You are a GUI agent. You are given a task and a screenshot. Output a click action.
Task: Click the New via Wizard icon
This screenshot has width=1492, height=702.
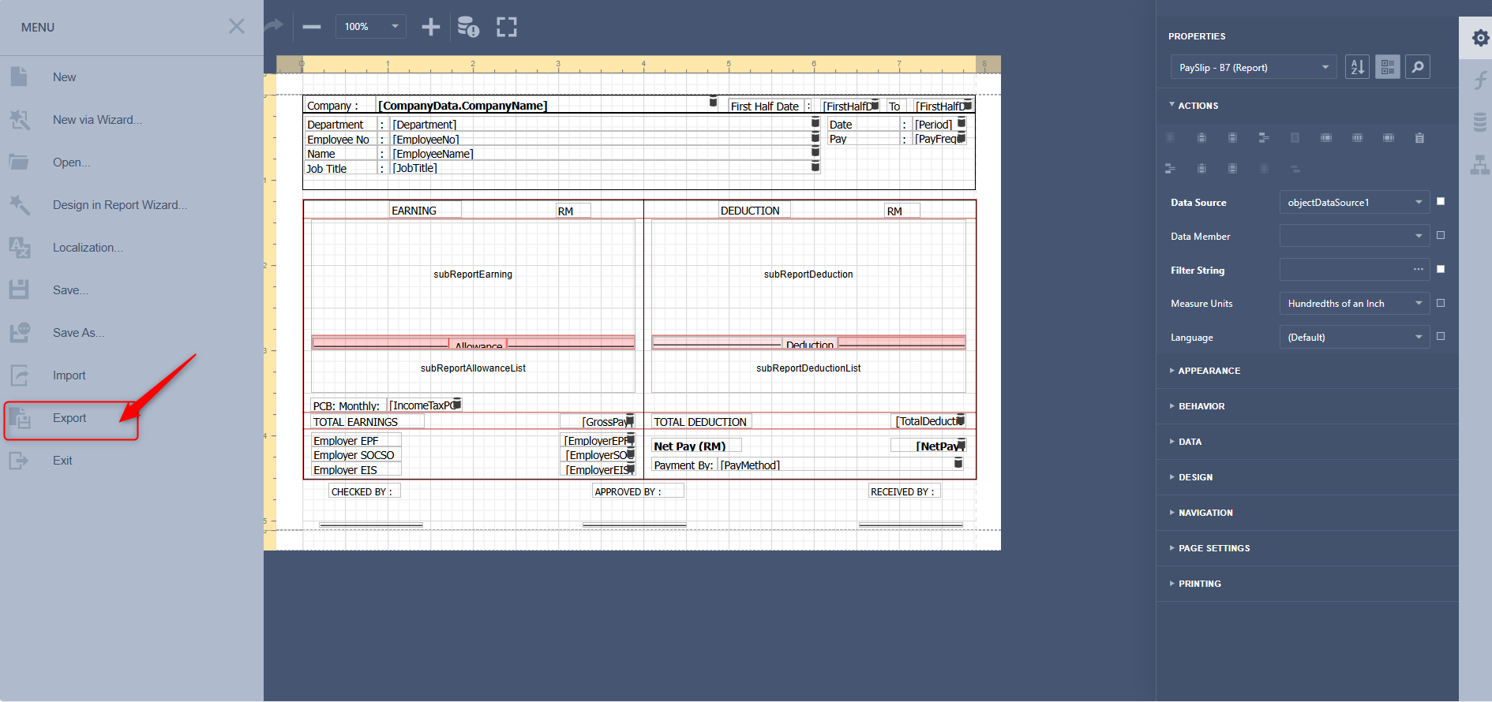pos(19,119)
